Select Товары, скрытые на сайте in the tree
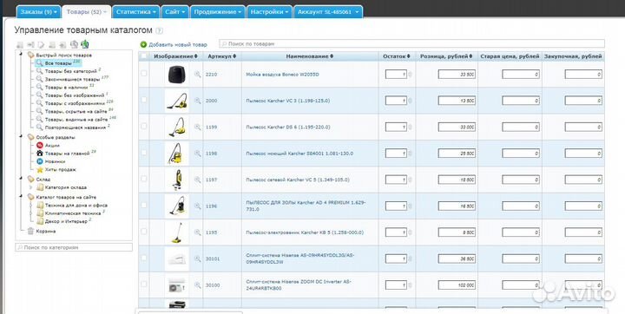Image resolution: width=625 pixels, height=314 pixels. click(x=76, y=112)
